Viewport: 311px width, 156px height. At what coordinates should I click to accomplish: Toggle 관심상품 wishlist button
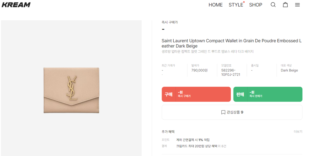[232, 112]
